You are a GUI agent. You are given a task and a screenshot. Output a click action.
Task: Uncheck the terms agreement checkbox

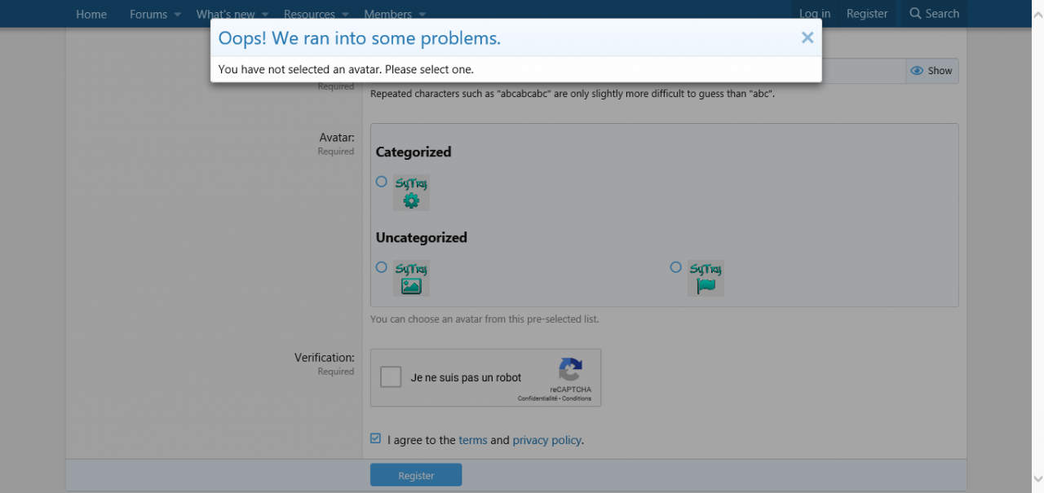(375, 438)
